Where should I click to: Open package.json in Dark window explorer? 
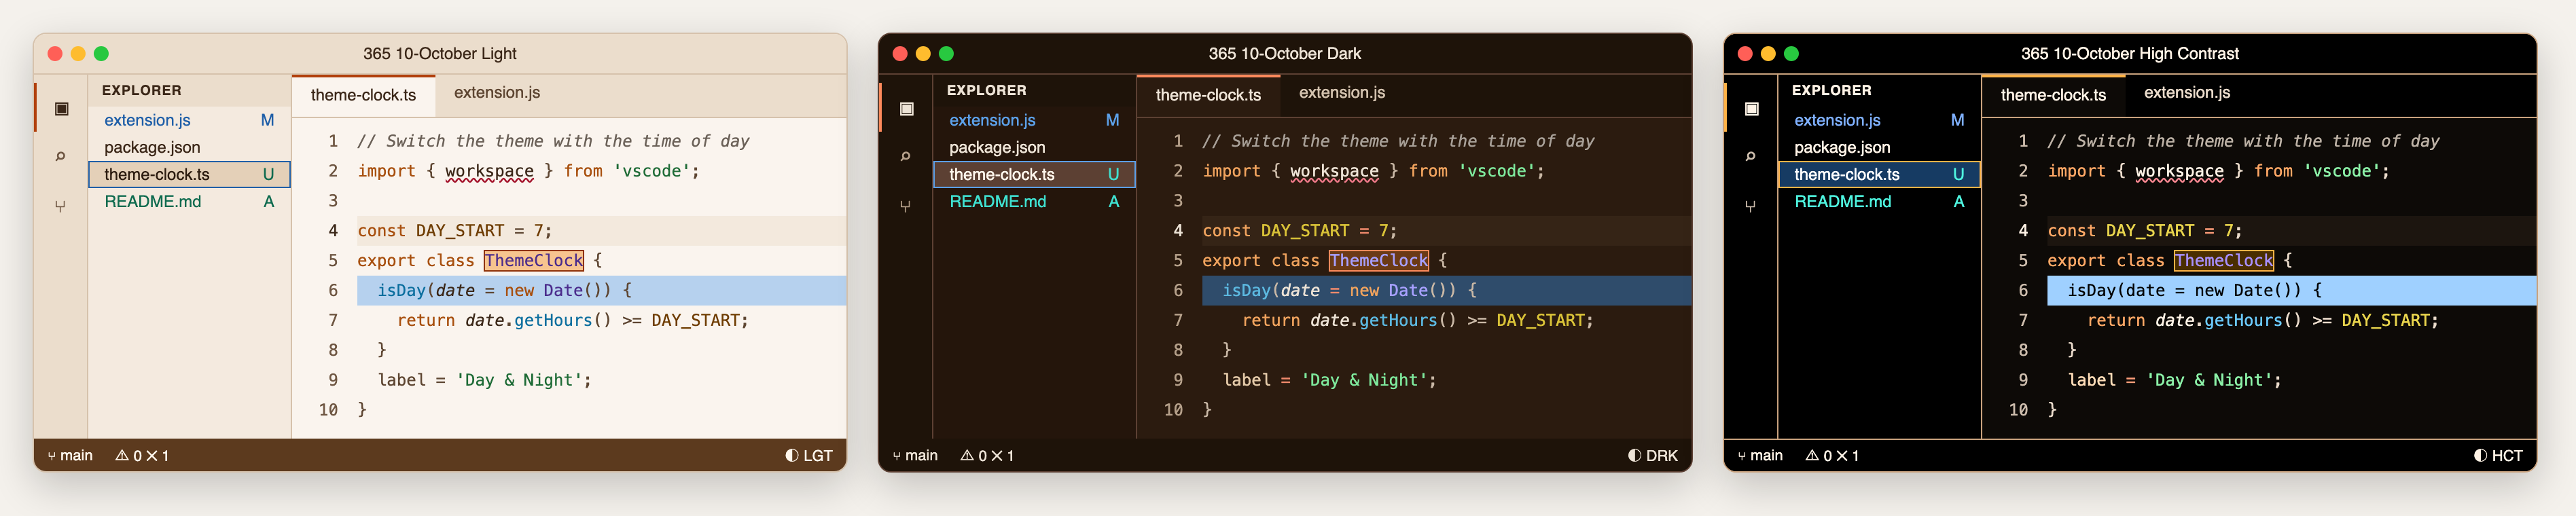tap(1034, 147)
